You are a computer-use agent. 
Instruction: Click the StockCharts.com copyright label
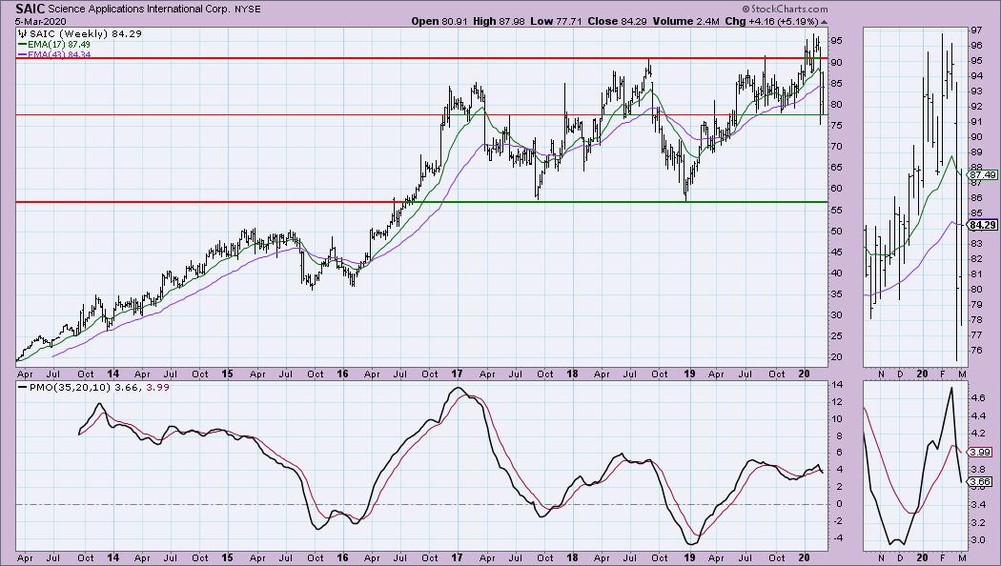click(785, 9)
